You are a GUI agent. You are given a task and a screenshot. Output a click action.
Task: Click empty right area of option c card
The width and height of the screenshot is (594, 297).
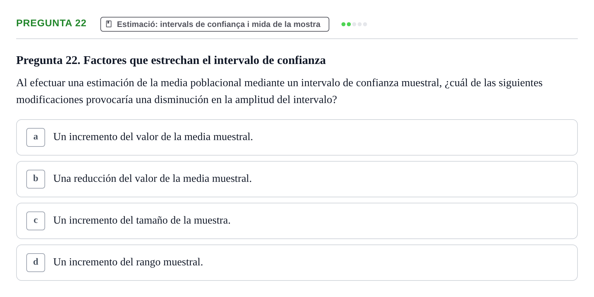[x=404, y=221]
